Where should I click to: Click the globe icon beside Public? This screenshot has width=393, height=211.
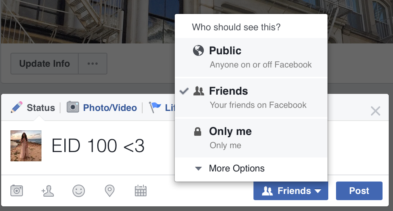(x=198, y=51)
